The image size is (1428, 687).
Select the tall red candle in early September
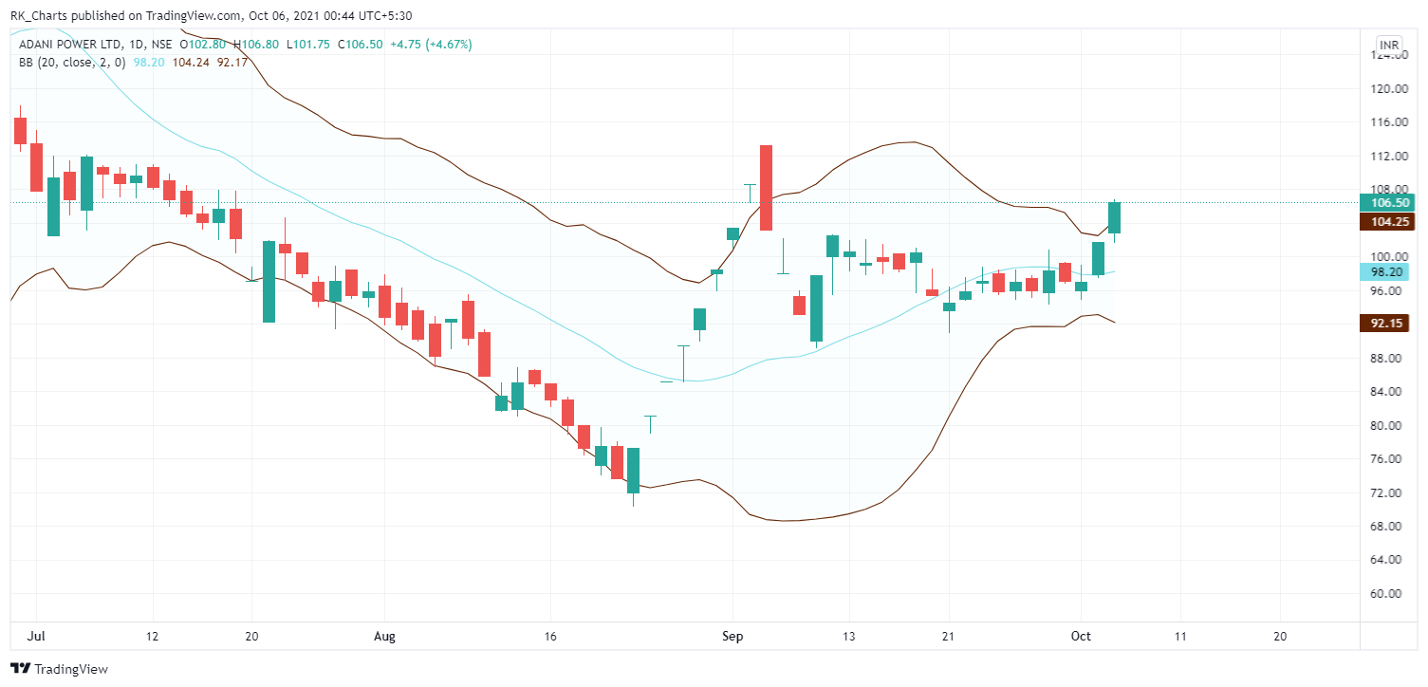point(766,187)
